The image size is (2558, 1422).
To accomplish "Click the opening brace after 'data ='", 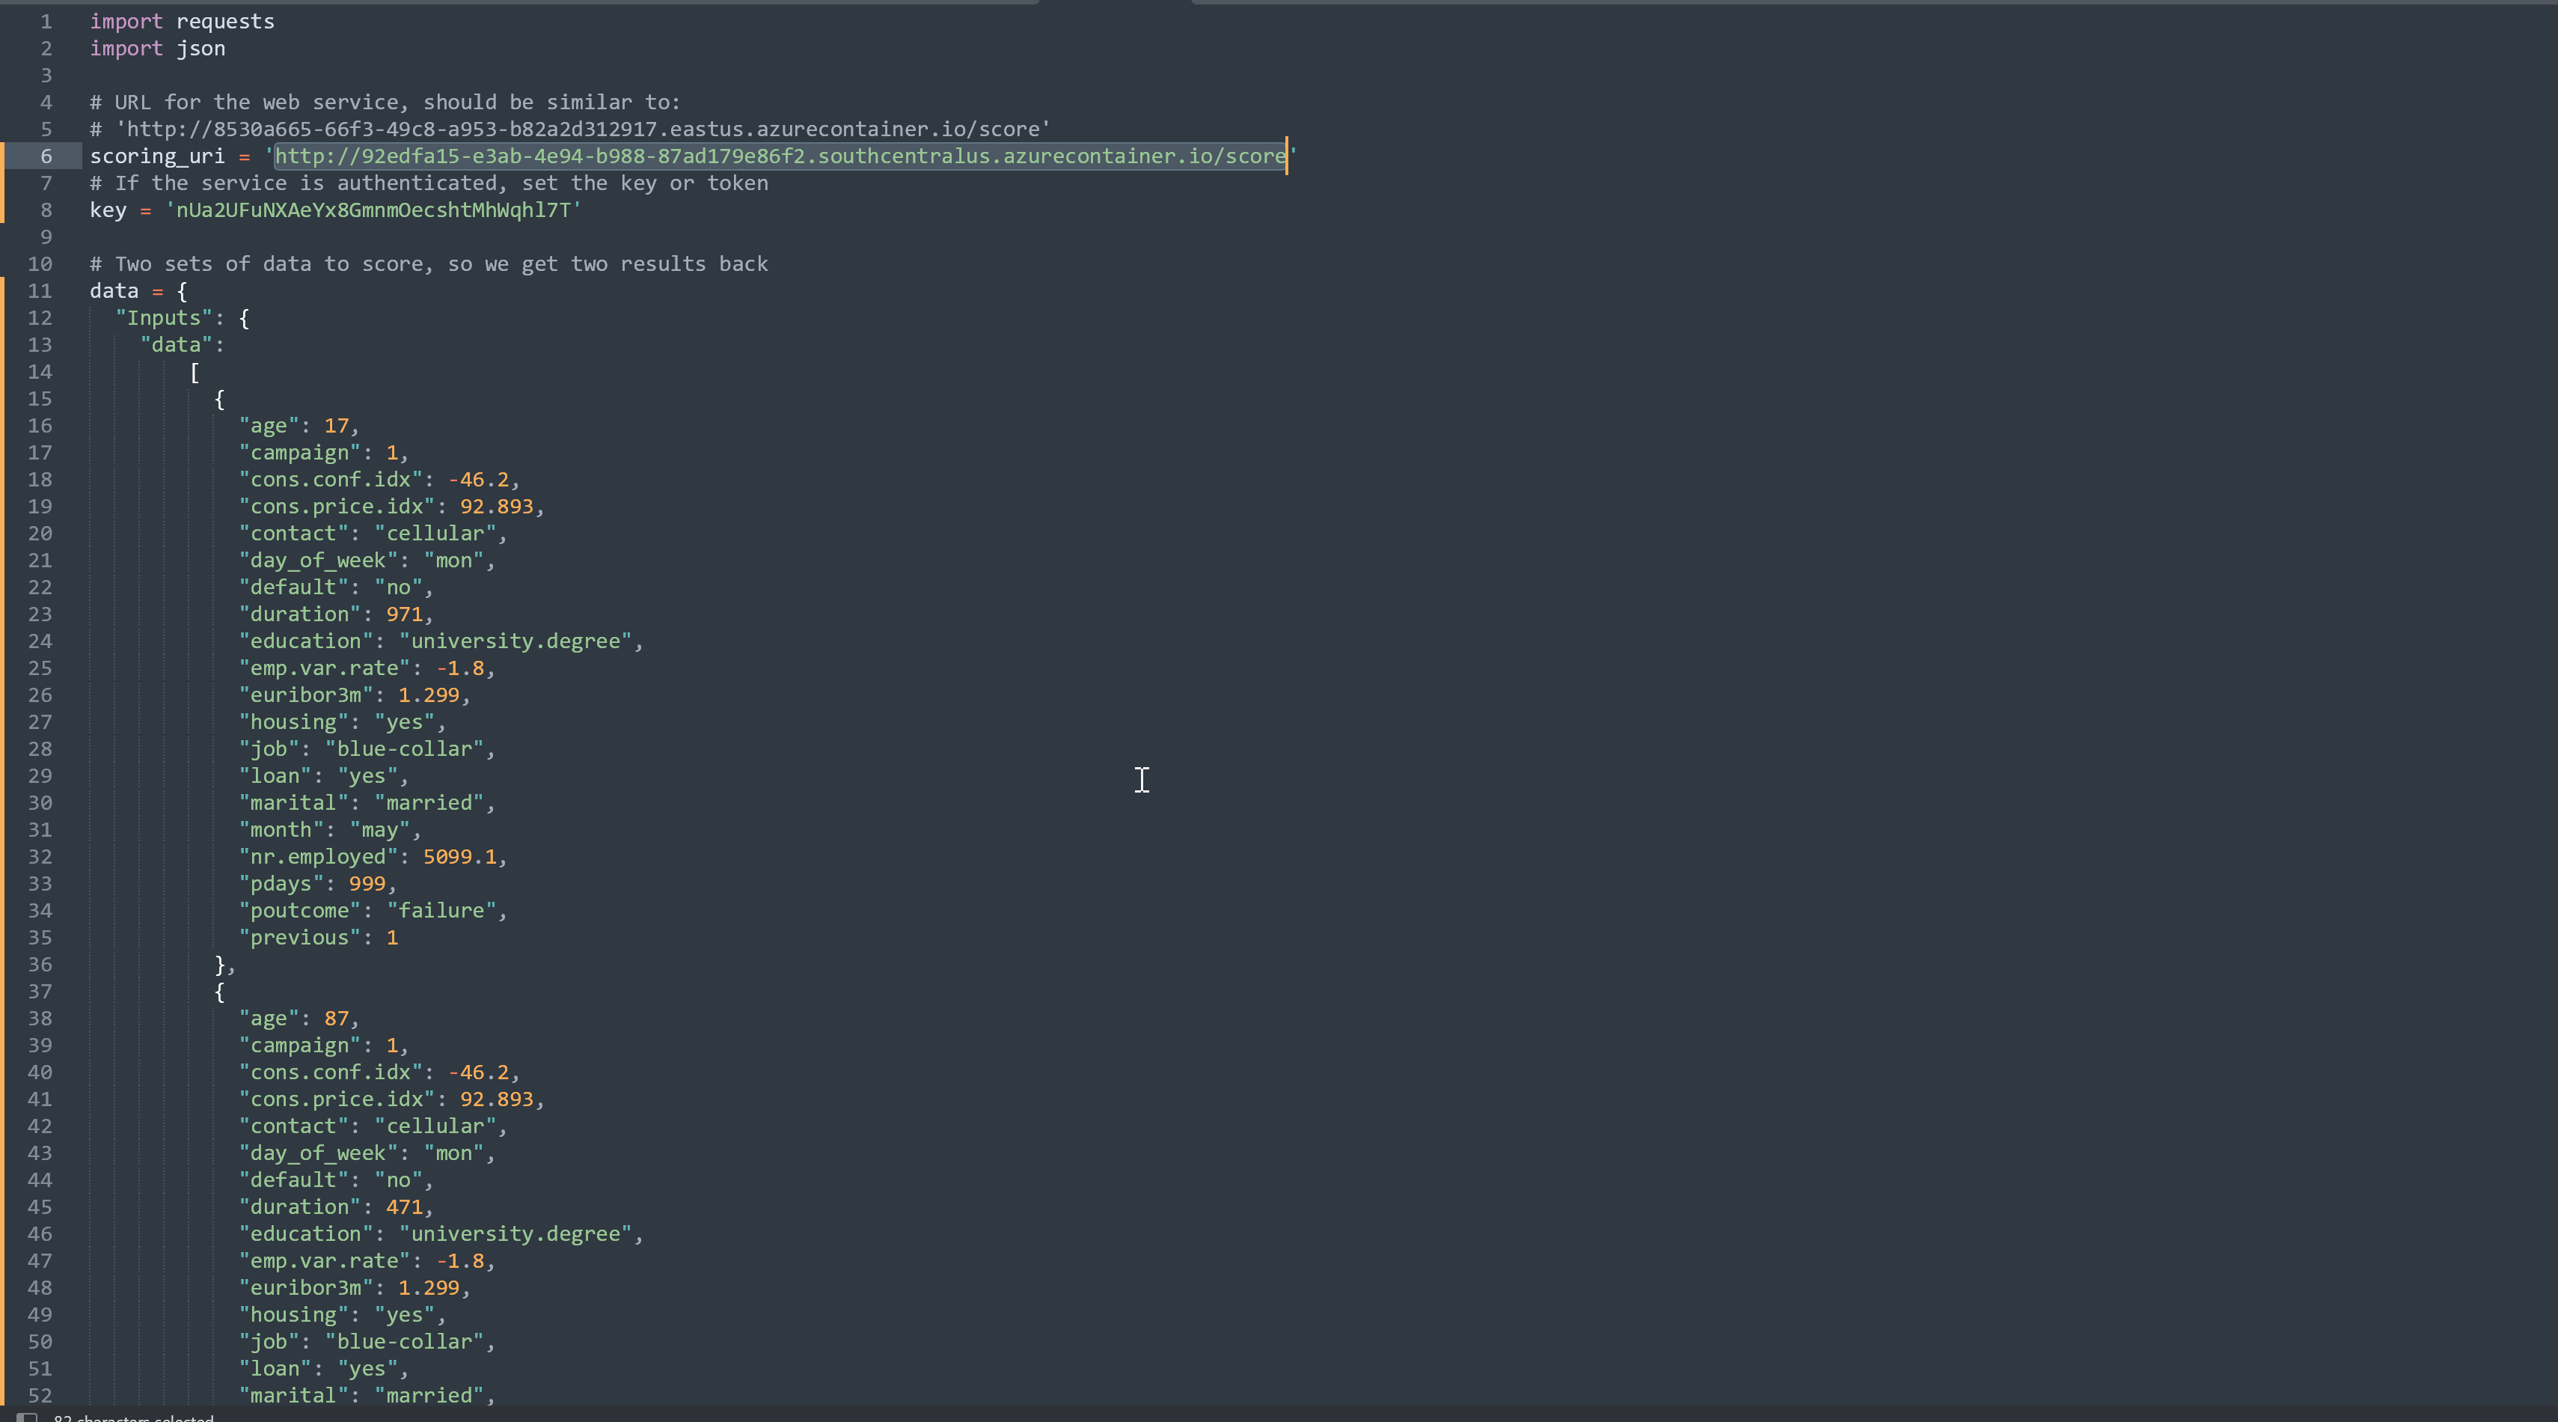I will click(182, 291).
